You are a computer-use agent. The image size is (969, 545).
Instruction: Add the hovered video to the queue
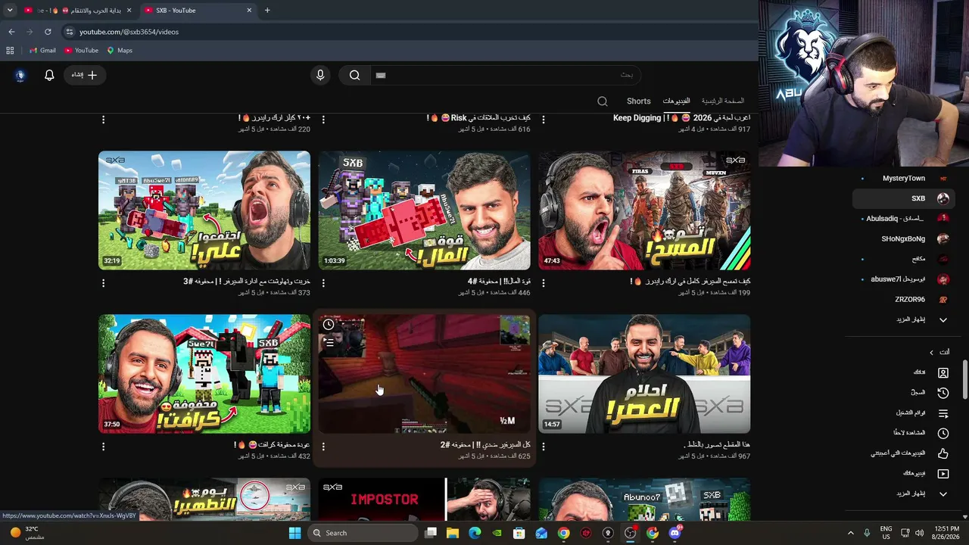click(x=329, y=342)
